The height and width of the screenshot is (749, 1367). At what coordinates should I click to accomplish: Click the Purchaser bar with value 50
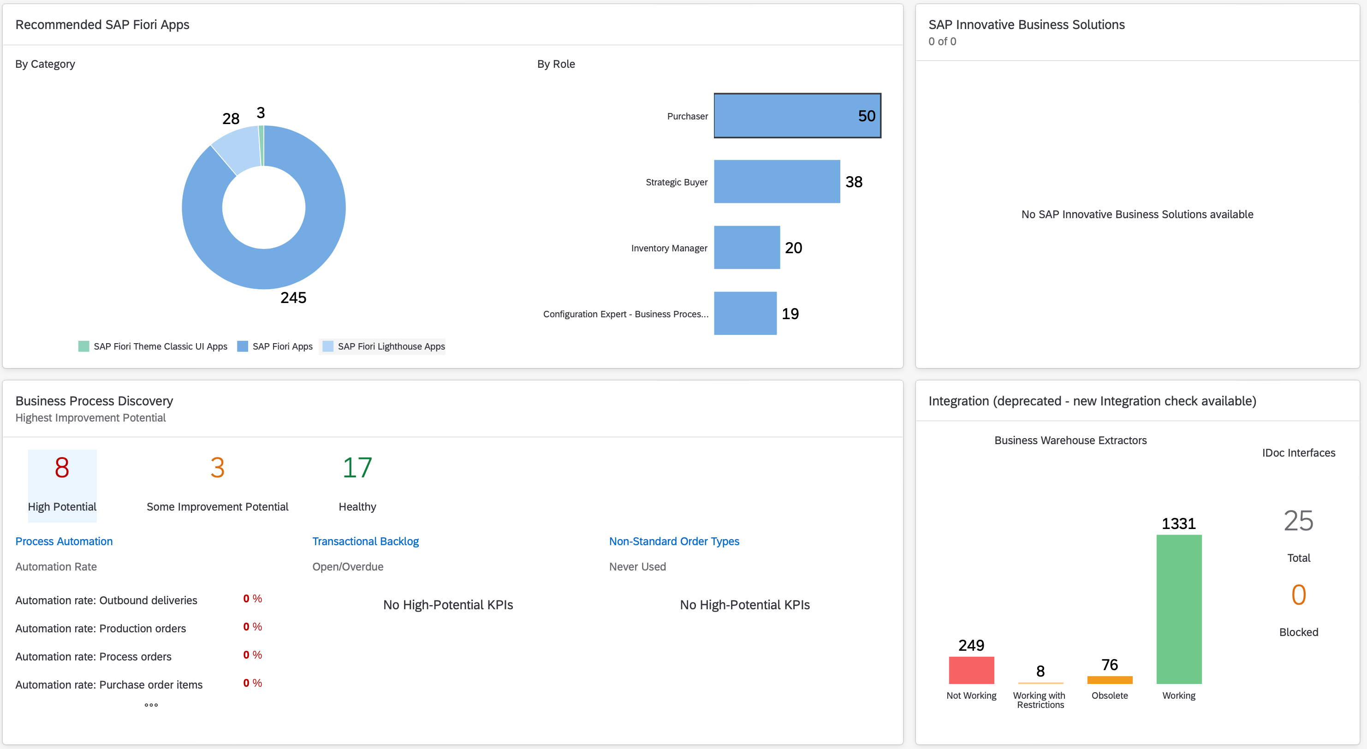pos(797,116)
